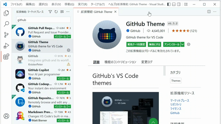Toggle bottom panel layout icon
Image resolution: width=221 pixels, height=124 pixels.
click(174, 4)
